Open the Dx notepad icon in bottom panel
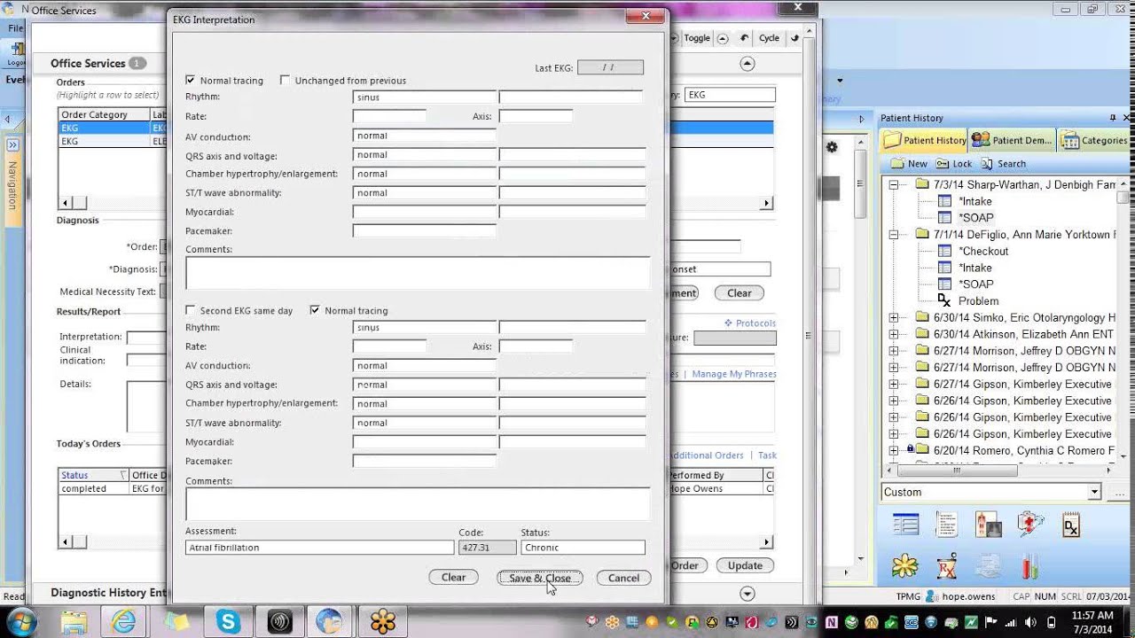Viewport: 1135px width, 638px height. pyautogui.click(x=1071, y=525)
